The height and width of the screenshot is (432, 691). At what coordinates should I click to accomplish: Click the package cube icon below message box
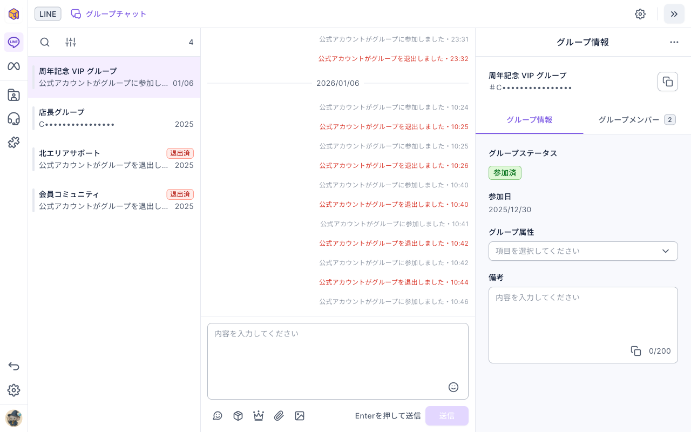pyautogui.click(x=238, y=416)
